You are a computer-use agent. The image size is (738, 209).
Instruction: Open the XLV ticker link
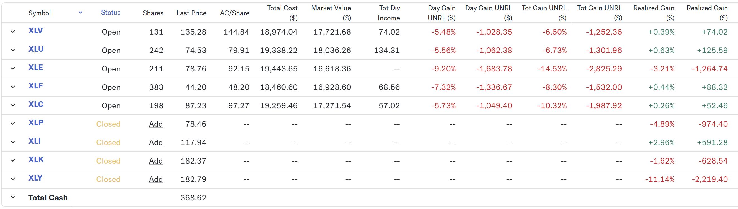coord(35,31)
